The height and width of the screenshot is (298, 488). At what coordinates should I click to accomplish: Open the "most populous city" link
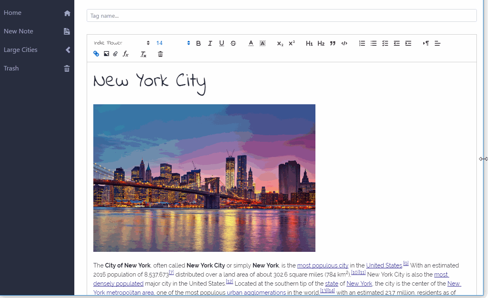click(323, 266)
